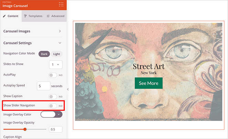
Task: Click the See More button
Action: (x=148, y=83)
